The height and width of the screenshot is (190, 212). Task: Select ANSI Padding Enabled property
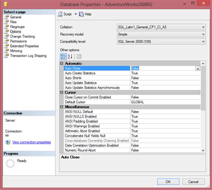coord(132,121)
